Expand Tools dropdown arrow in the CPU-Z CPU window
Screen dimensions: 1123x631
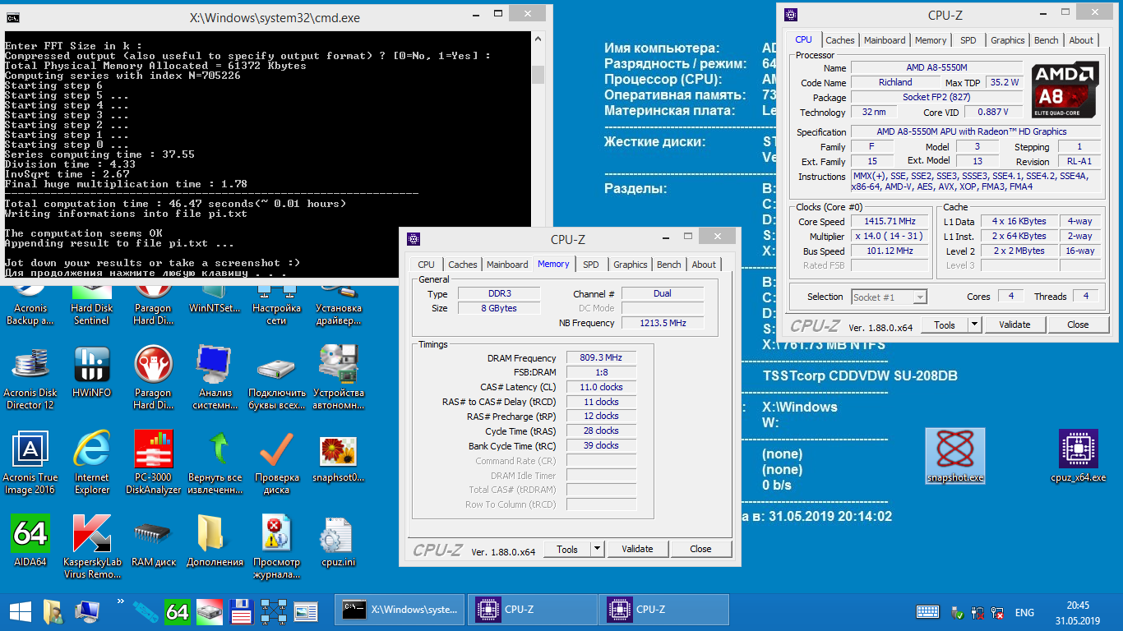[975, 325]
